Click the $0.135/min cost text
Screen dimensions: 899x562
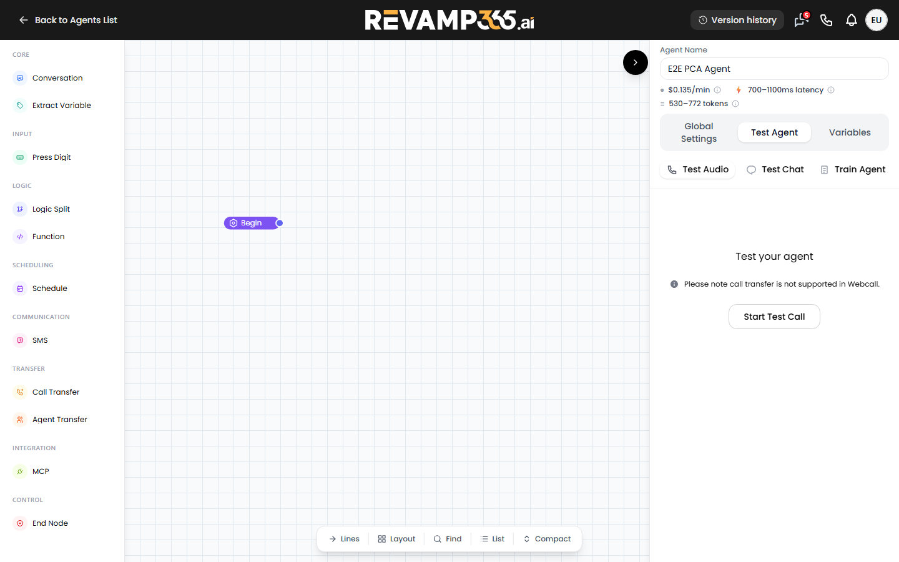tap(689, 90)
